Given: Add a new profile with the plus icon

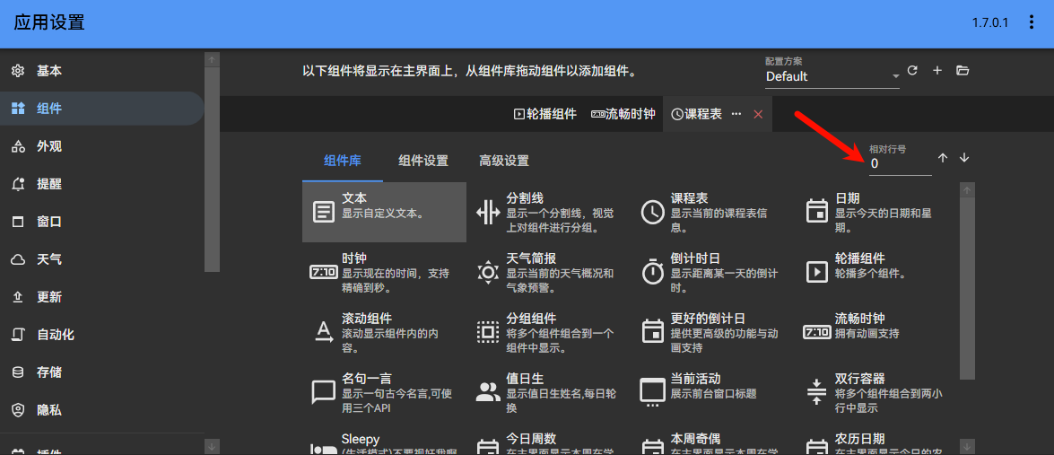Looking at the screenshot, I should (937, 71).
